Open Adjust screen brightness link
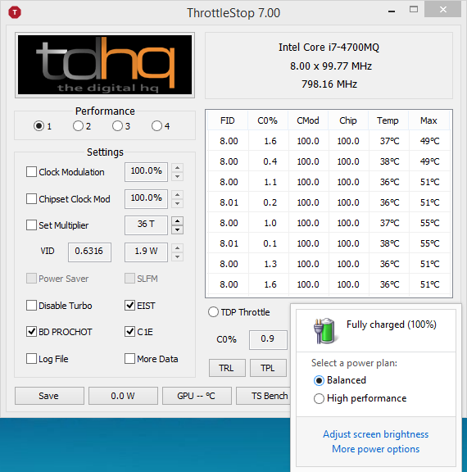 pyautogui.click(x=375, y=434)
